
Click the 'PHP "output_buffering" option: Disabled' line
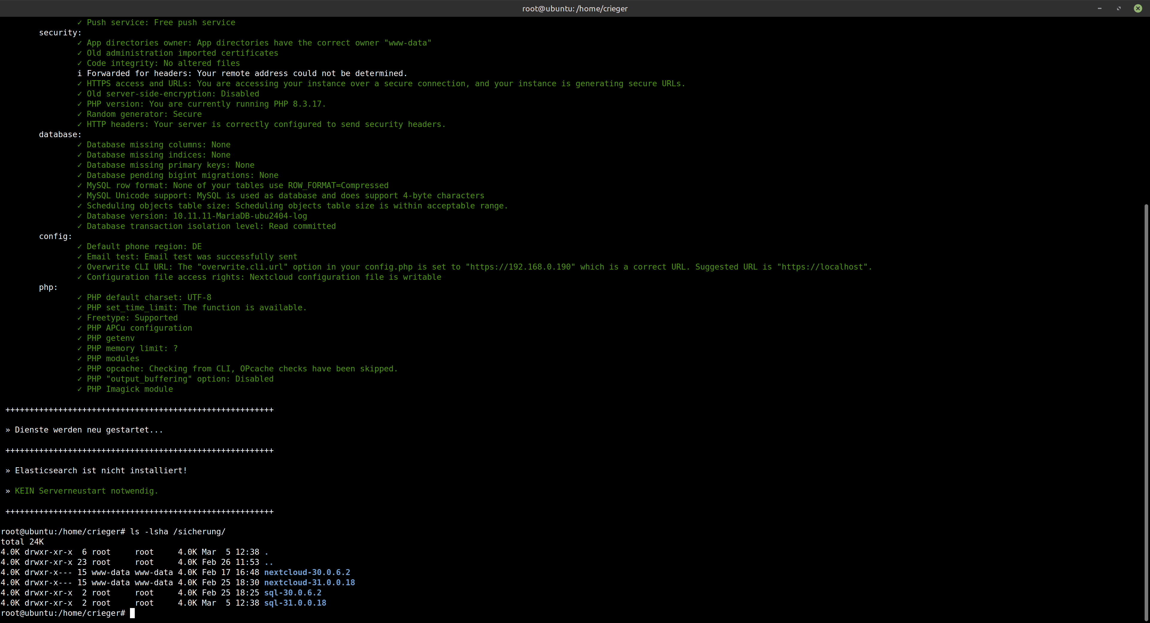175,379
